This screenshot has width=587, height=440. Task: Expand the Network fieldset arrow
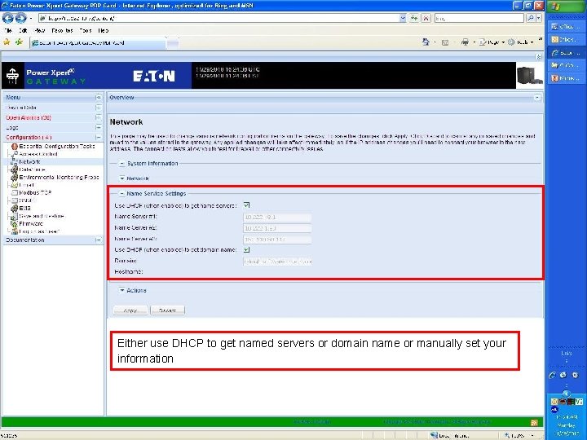tap(121, 178)
